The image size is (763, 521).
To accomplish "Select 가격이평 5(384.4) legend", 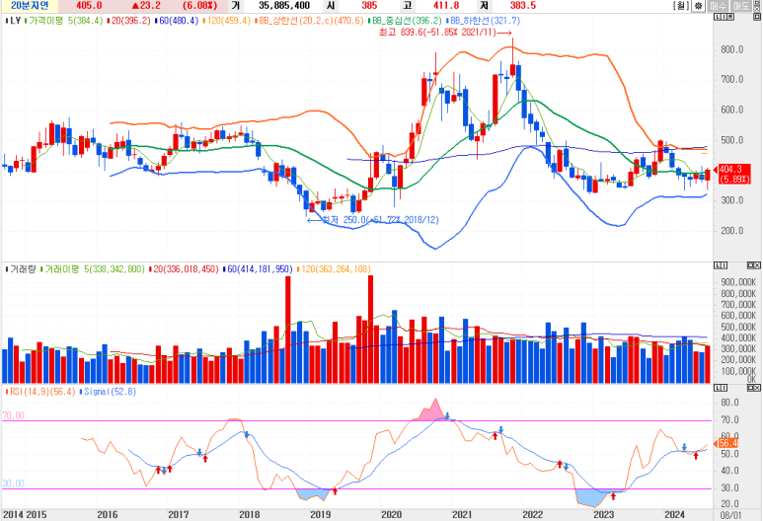I will [64, 21].
